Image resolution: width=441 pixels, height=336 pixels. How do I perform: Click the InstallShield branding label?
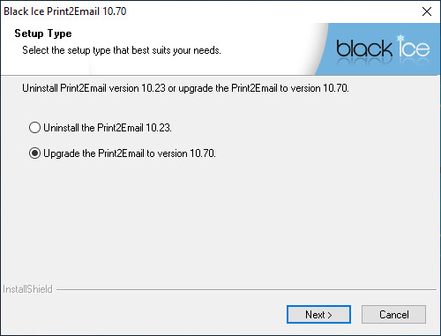click(27, 289)
